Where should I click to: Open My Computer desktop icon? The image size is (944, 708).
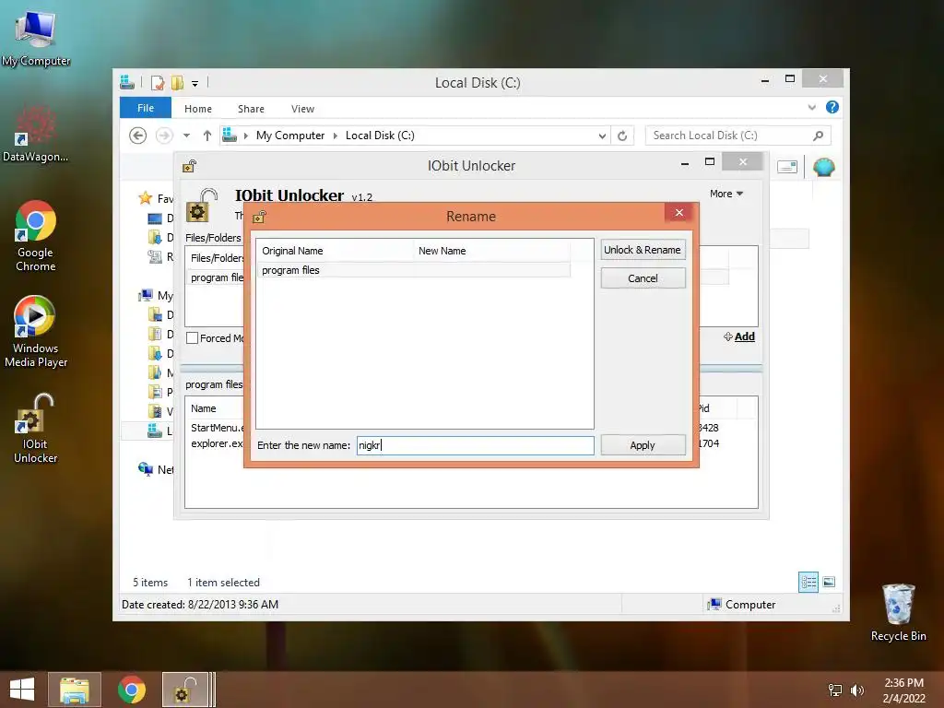[36, 37]
